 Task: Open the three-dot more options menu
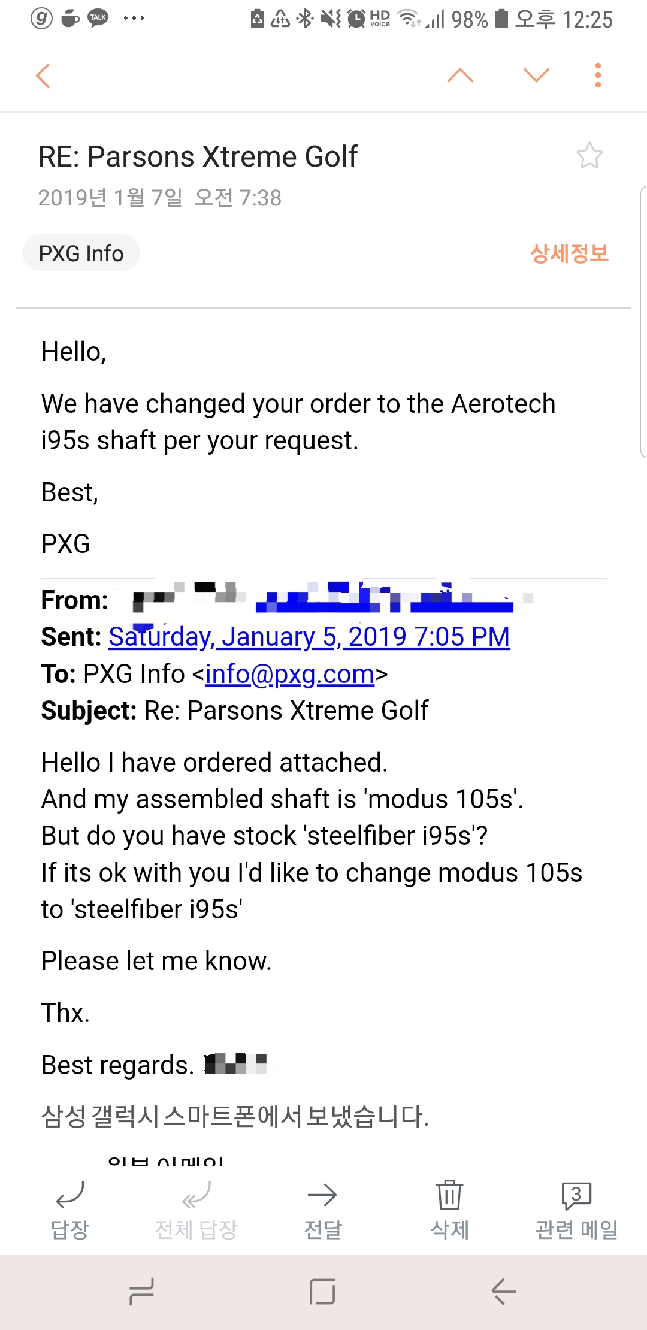597,76
